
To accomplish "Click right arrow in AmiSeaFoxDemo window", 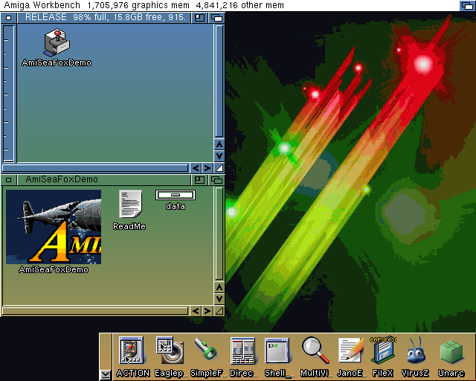I will coord(208,311).
